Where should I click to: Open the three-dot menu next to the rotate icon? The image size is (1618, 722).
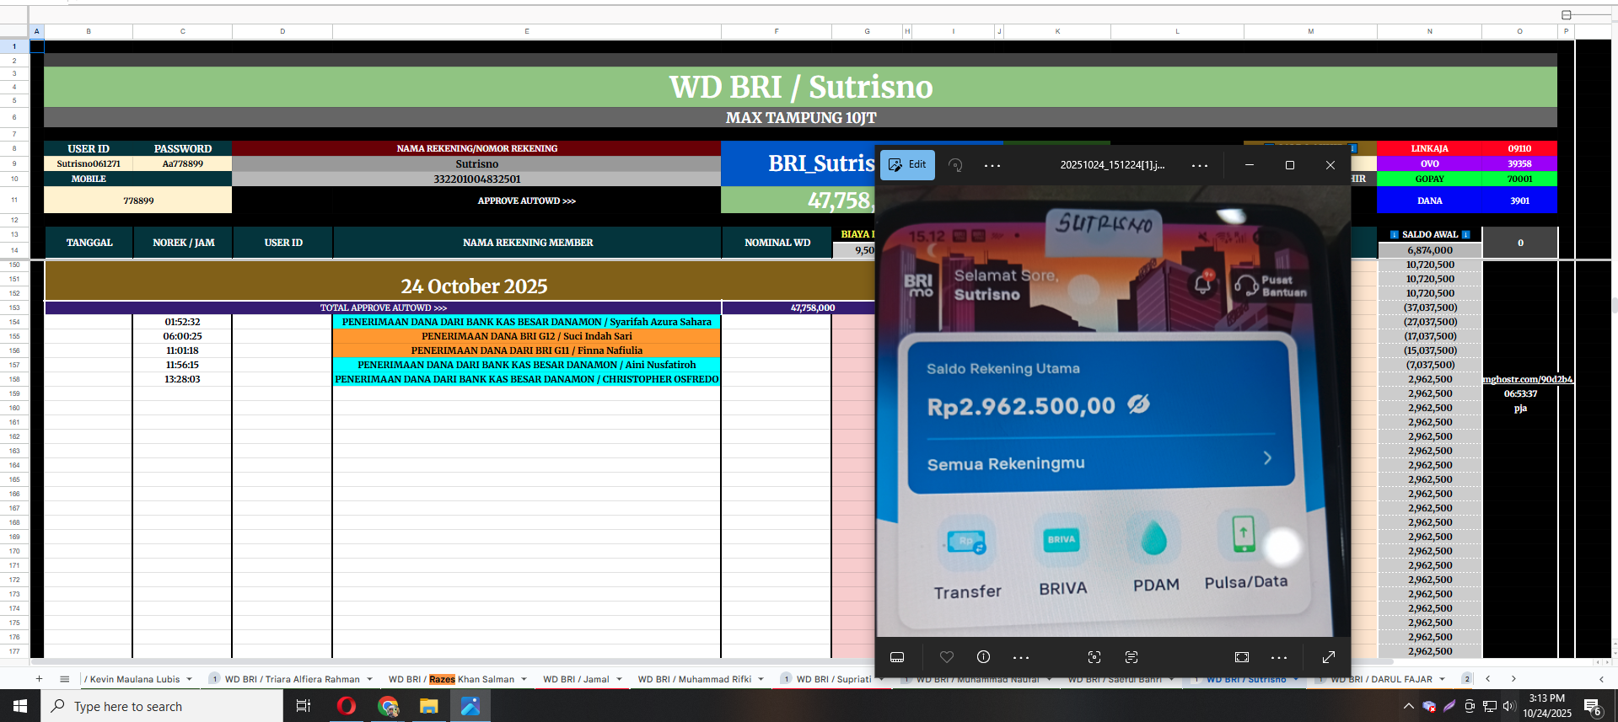992,165
